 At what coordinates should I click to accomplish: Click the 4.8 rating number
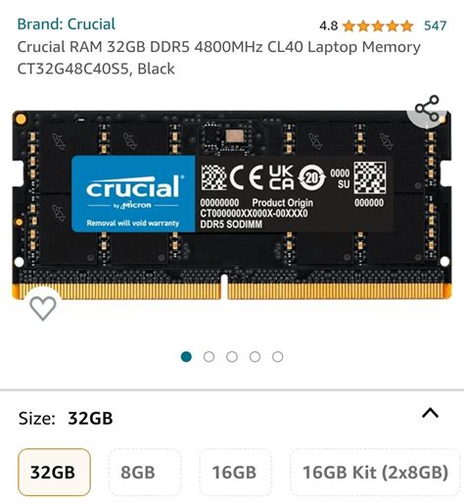point(329,25)
